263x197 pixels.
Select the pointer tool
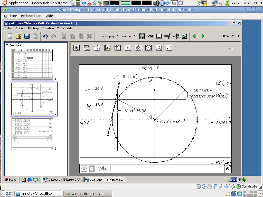click(x=77, y=48)
